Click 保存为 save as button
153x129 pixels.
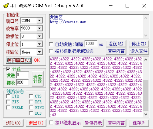click(139, 123)
